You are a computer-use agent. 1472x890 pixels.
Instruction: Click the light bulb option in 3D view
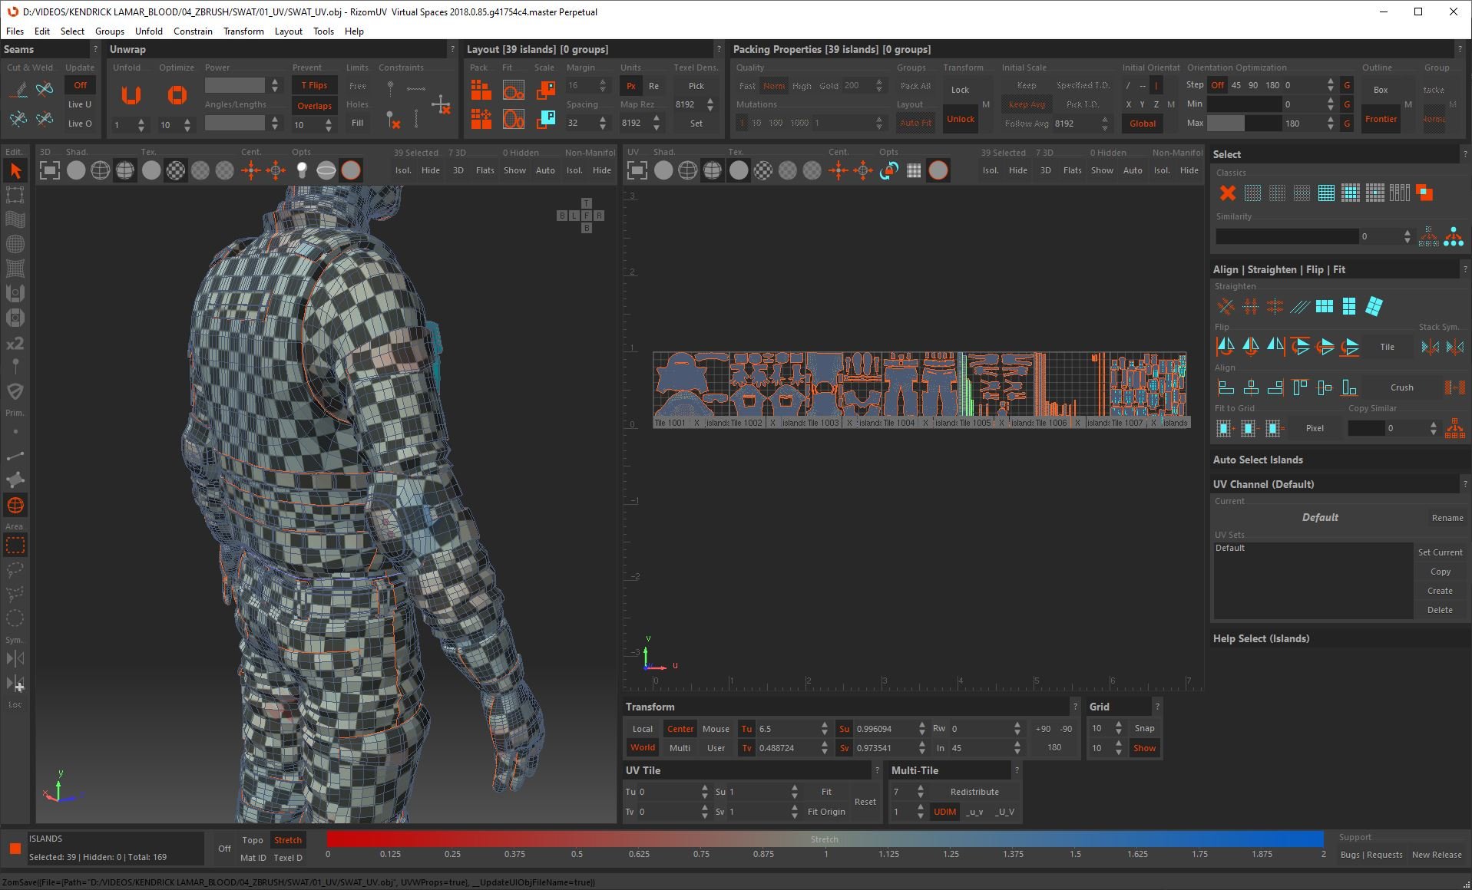(x=302, y=170)
